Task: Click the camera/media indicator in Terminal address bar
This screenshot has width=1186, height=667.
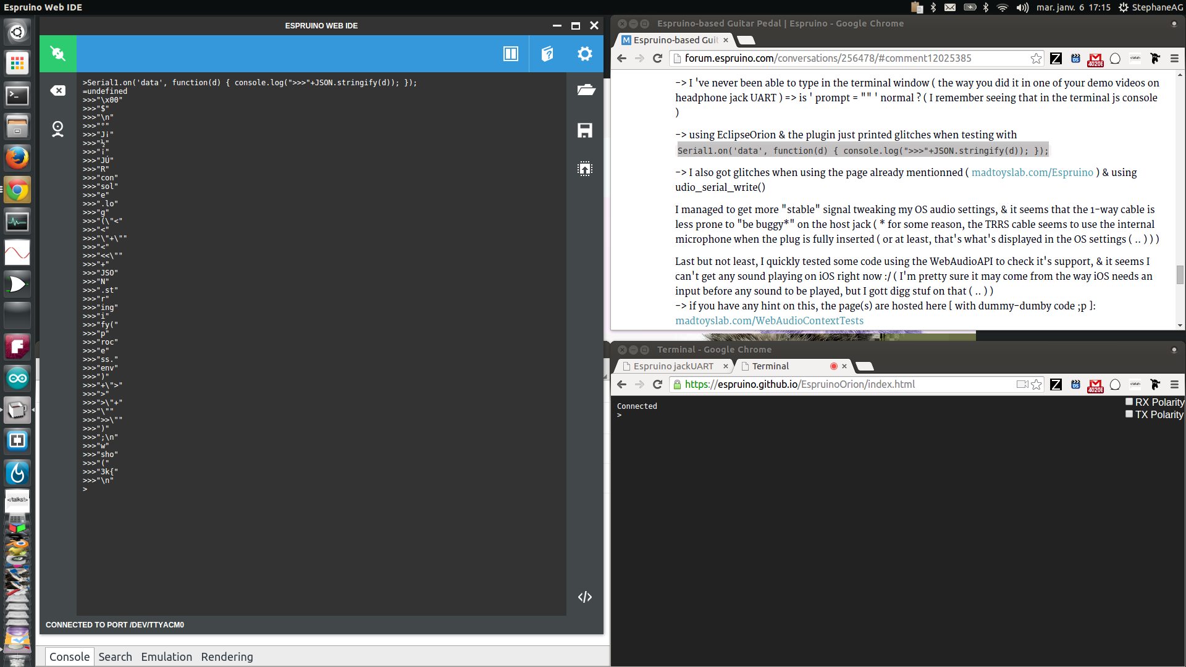Action: [1022, 384]
